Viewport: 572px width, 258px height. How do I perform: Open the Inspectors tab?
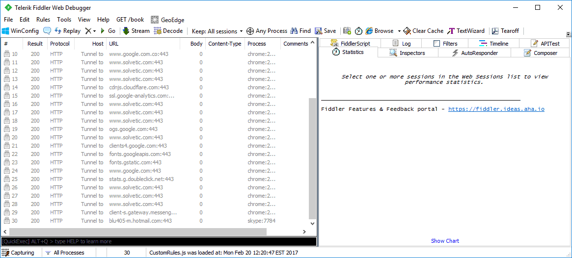click(408, 53)
